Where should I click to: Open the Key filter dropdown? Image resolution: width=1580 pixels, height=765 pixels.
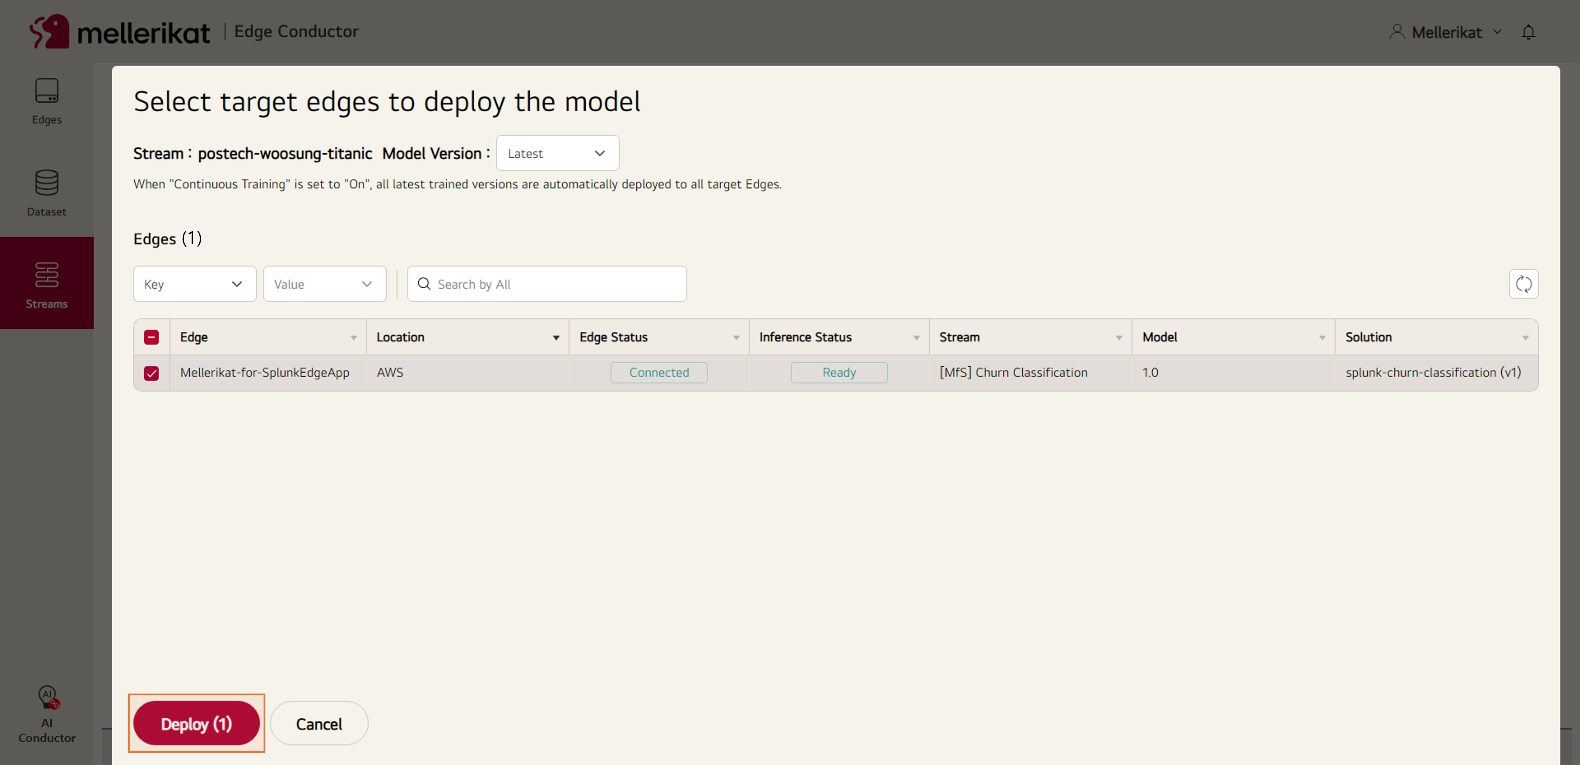pos(194,284)
